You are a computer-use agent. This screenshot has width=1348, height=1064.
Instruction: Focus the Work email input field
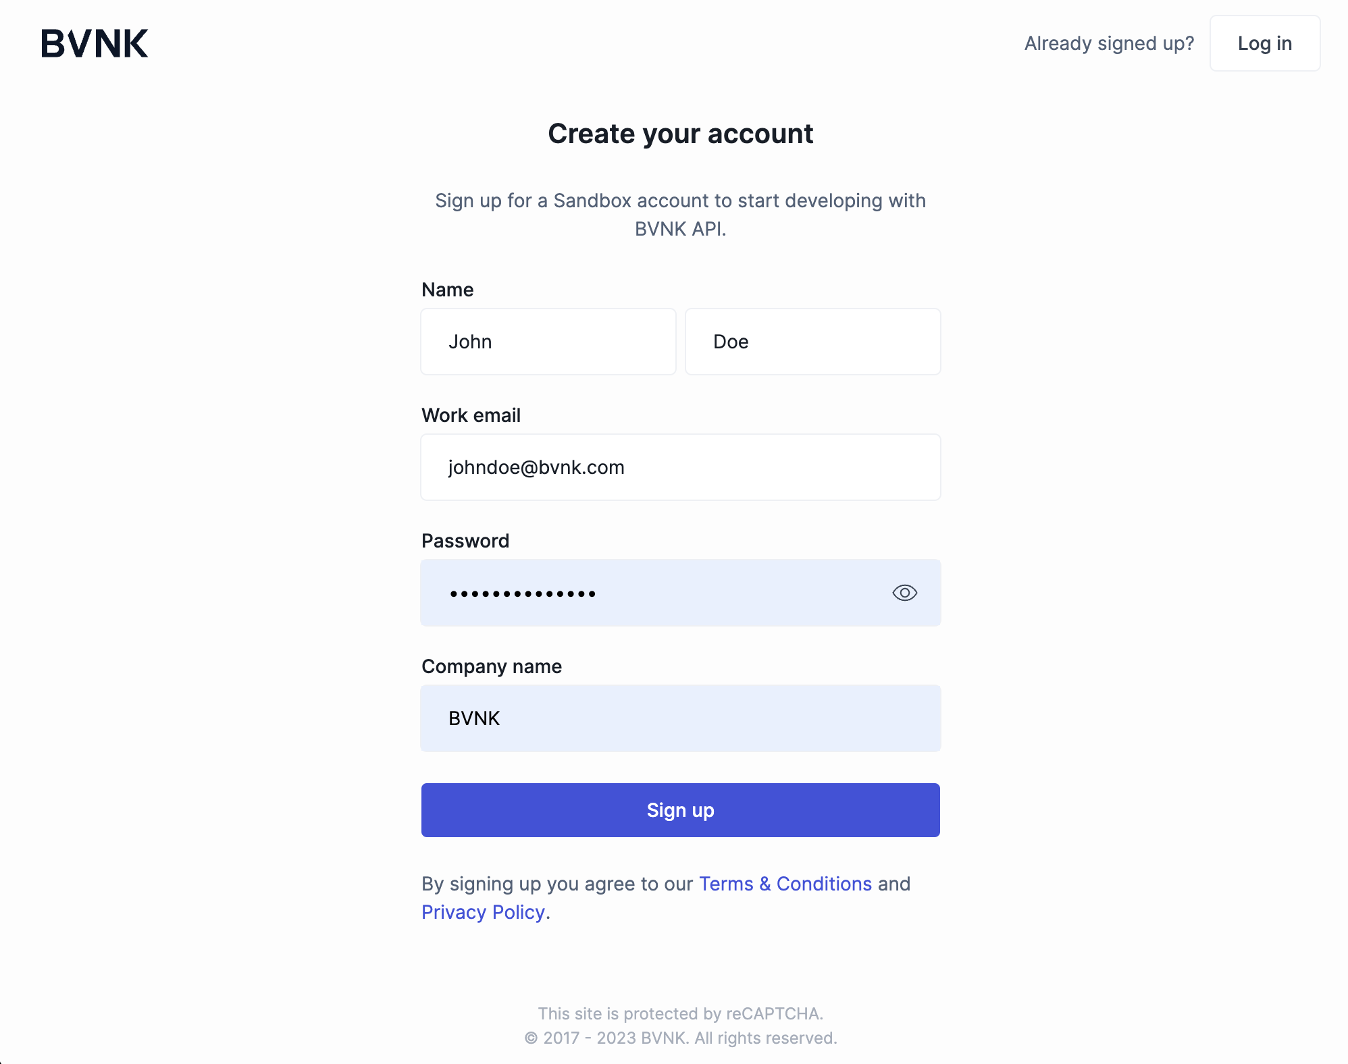[680, 467]
